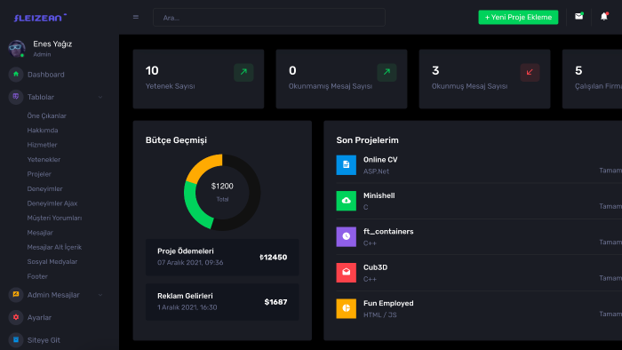Toggle the hamburger sidebar menu icon
This screenshot has height=350, width=622.
coord(136,17)
